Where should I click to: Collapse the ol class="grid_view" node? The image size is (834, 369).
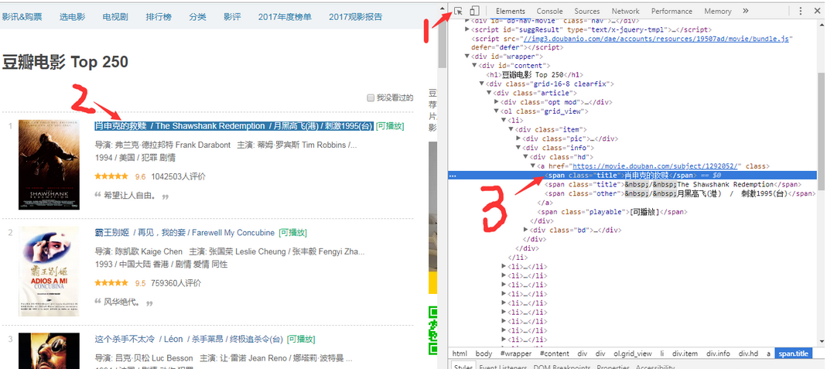[x=497, y=111]
